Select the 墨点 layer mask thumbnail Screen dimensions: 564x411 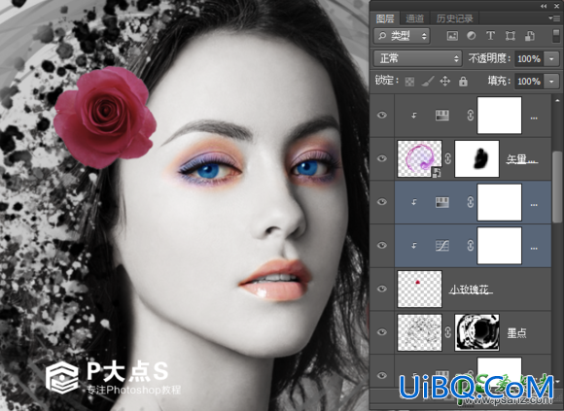476,332
